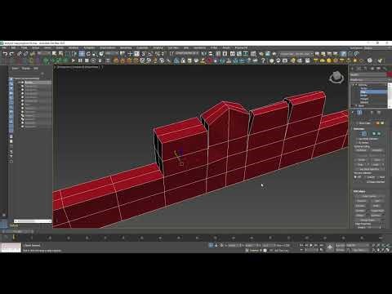
Task: Activate the Select and Link tool
Action: point(19,54)
